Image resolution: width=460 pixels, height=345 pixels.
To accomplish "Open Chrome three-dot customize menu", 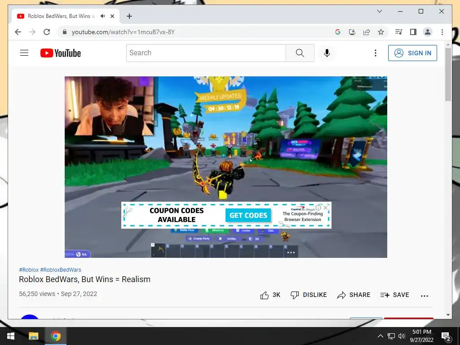I will [x=442, y=32].
